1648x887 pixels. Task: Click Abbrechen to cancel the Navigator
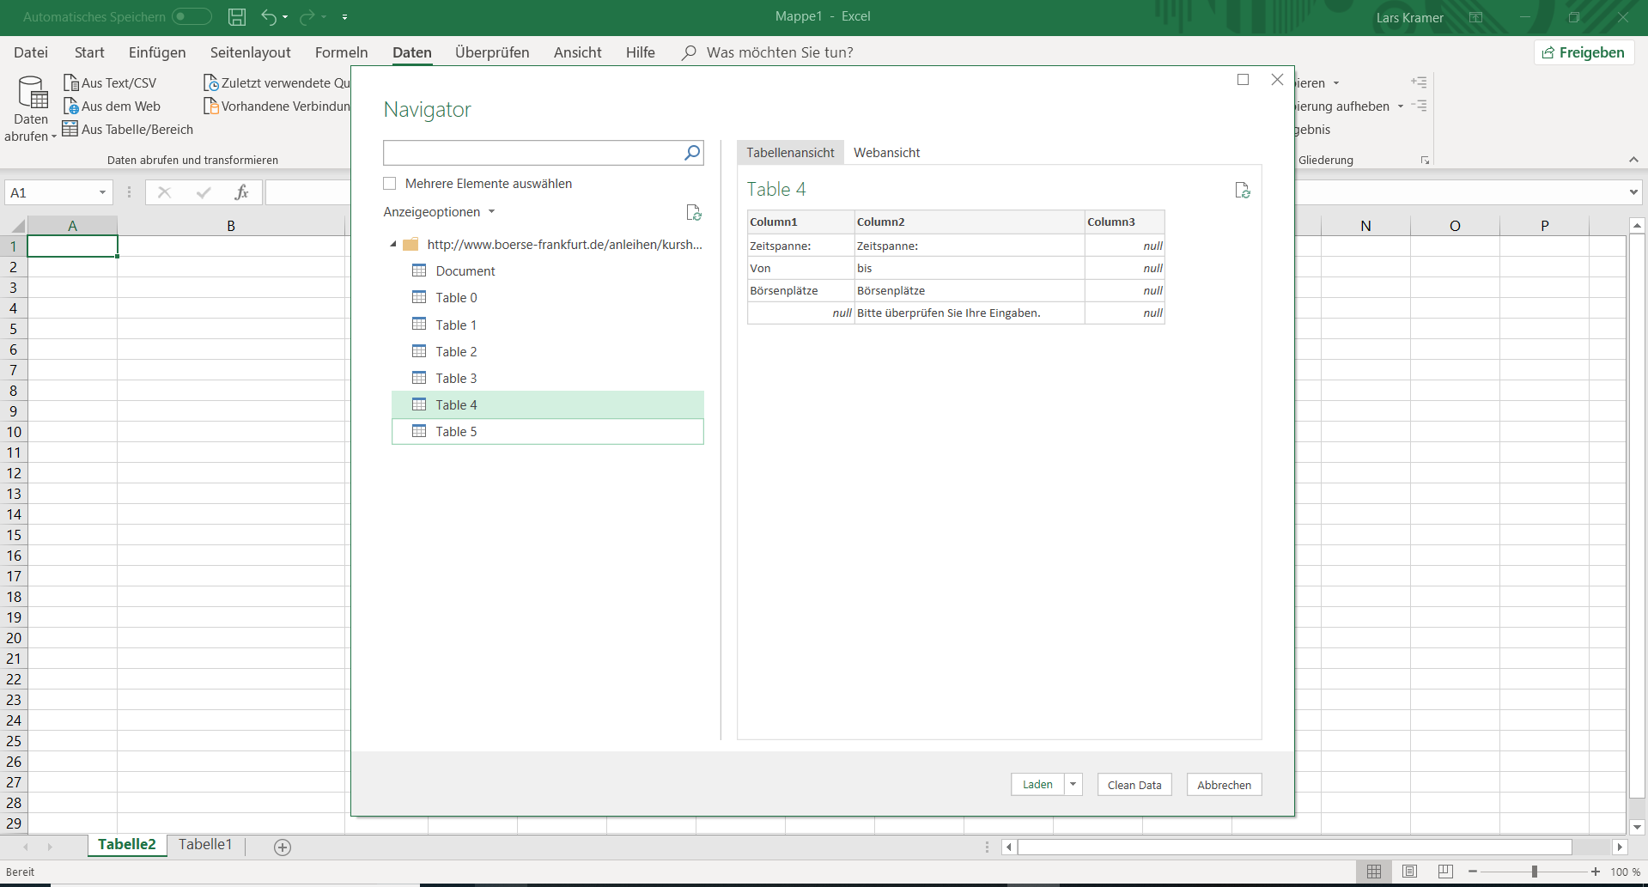(x=1224, y=785)
